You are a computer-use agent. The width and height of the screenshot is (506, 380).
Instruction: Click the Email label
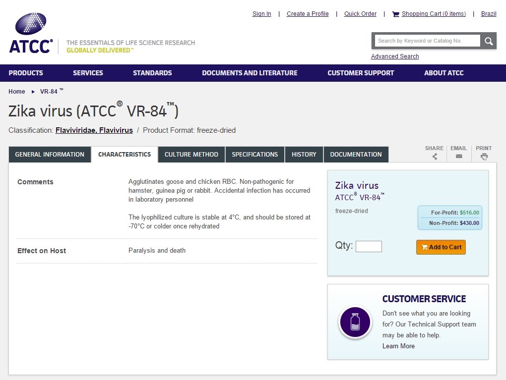(458, 148)
